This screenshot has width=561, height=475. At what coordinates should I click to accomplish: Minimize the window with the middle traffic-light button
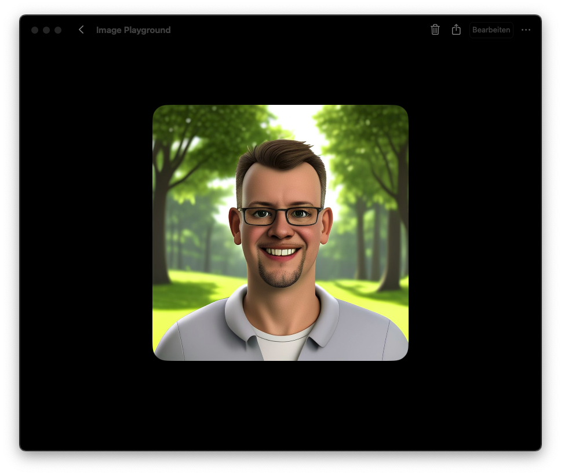click(x=46, y=30)
